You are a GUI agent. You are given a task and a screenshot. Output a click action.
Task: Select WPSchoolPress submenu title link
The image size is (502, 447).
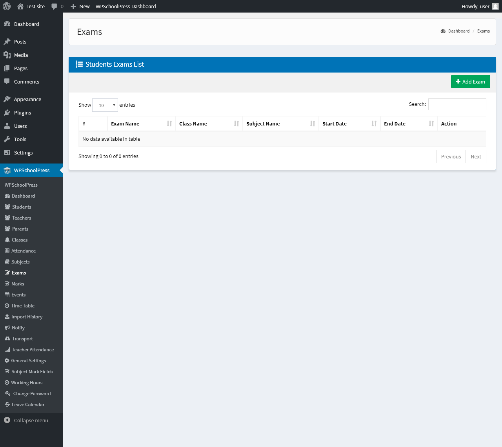[21, 185]
